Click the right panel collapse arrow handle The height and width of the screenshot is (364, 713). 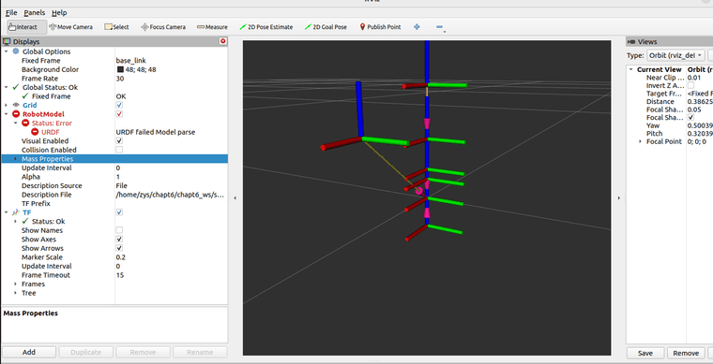(618, 198)
